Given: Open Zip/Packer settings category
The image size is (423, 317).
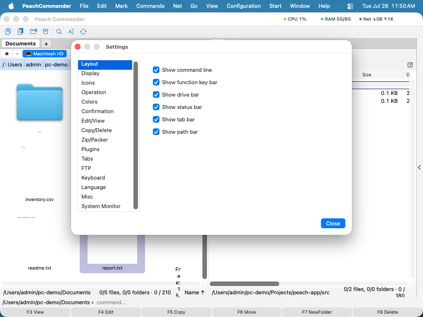Looking at the screenshot, I should coord(105,140).
